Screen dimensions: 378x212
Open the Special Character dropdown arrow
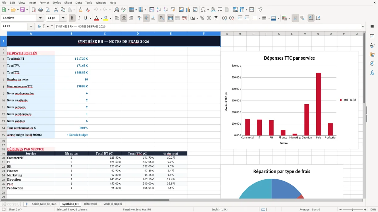tap(208, 10)
